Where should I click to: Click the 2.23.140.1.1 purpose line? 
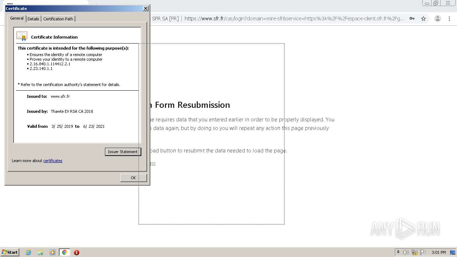click(x=41, y=69)
